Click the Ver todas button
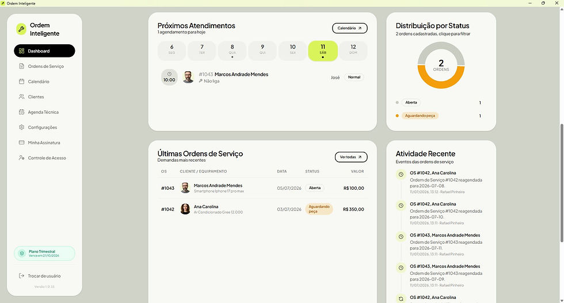 coord(351,157)
